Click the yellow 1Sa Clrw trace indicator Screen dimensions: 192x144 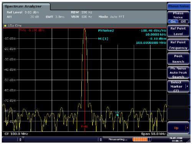coord(13,26)
